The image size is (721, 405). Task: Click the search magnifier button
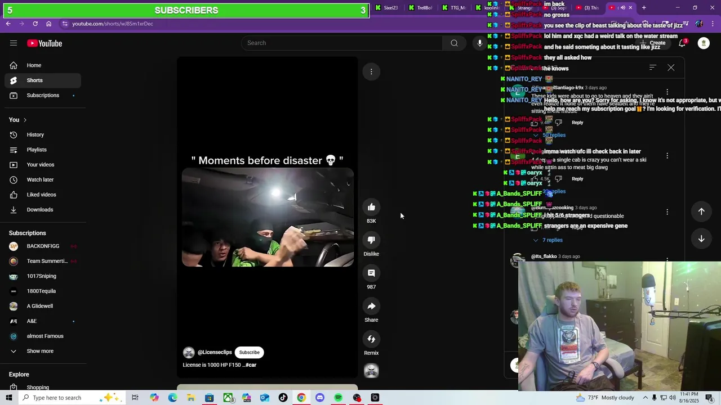pyautogui.click(x=454, y=43)
